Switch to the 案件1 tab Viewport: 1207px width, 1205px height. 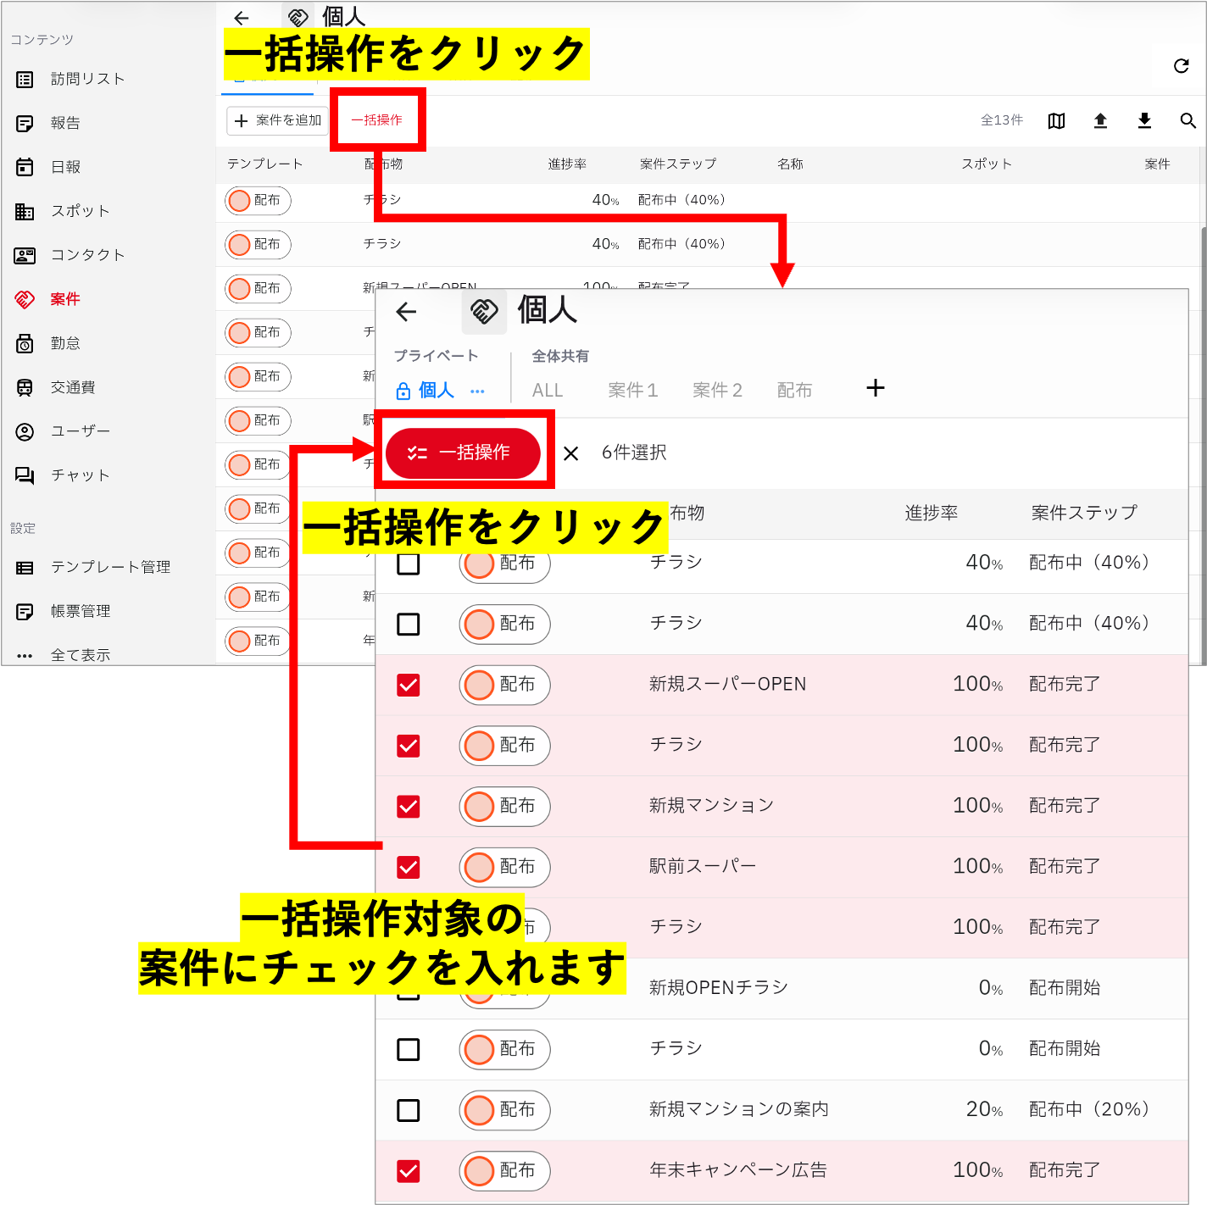(633, 390)
